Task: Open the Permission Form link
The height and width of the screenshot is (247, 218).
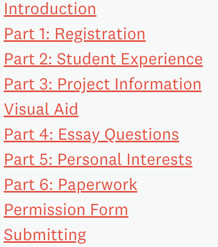Action: point(66,210)
